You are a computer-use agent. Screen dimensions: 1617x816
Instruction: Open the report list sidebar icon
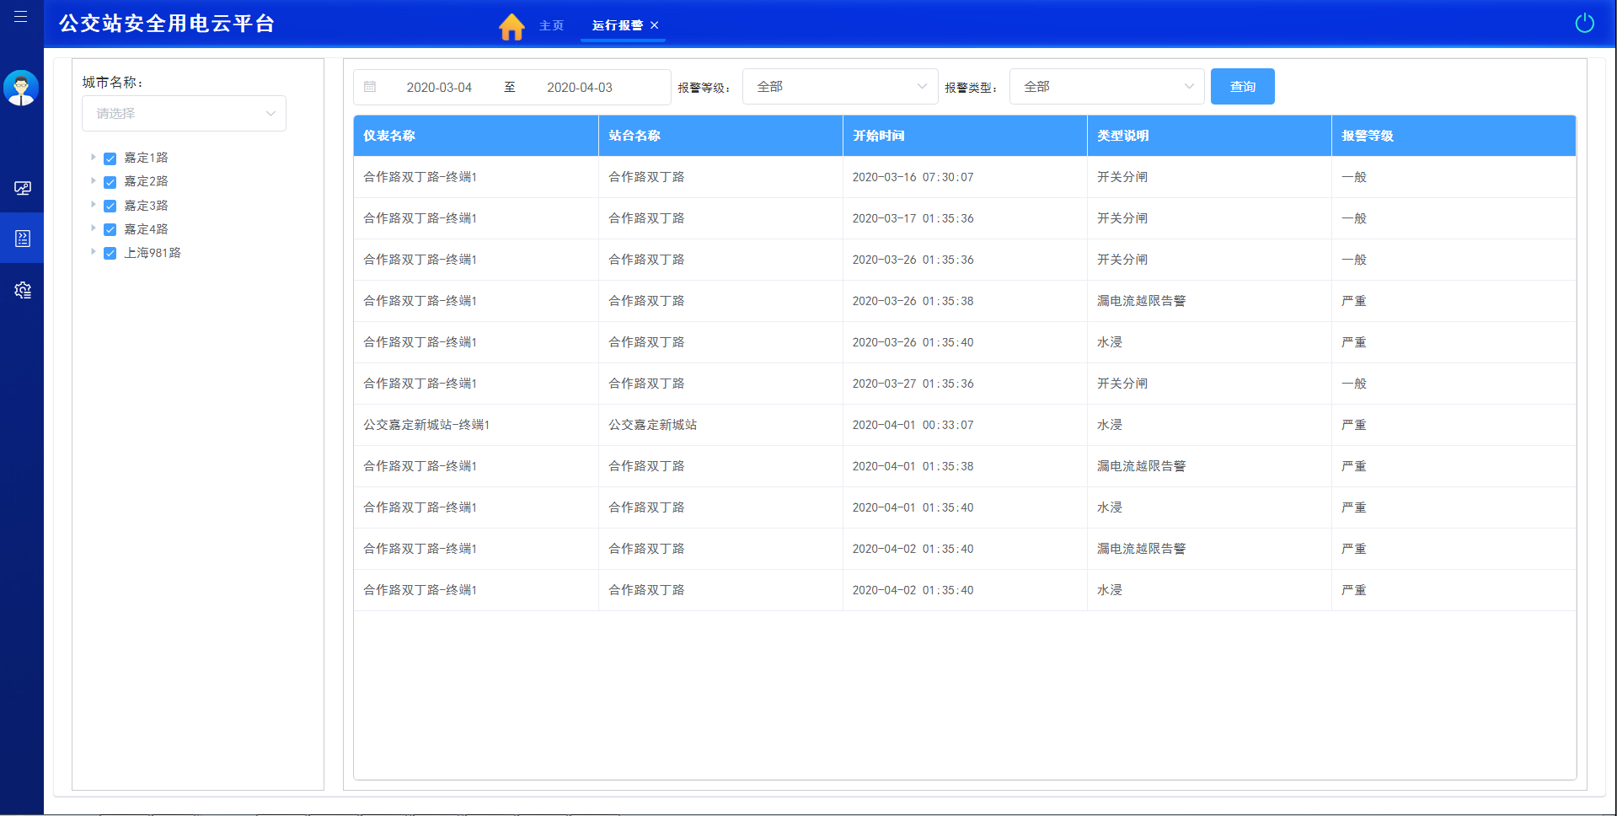click(23, 239)
